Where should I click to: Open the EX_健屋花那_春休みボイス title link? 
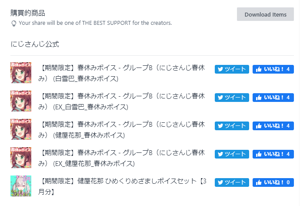coord(122,158)
